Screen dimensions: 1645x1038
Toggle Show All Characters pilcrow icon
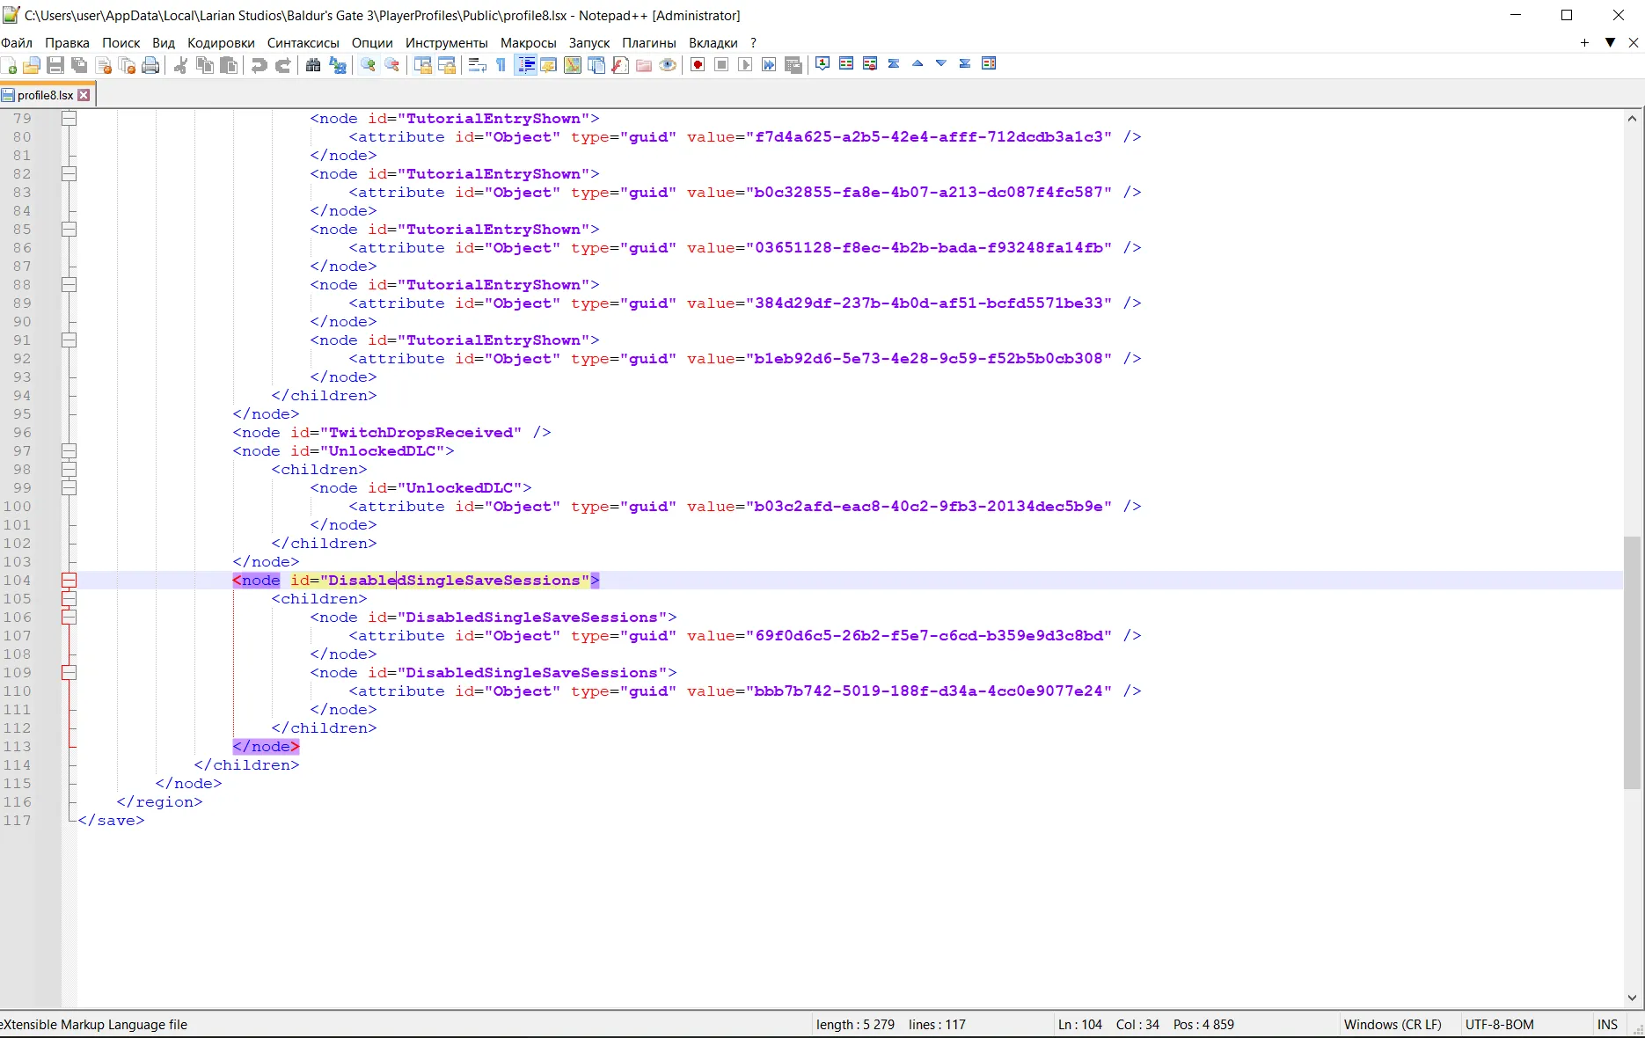[x=501, y=65]
